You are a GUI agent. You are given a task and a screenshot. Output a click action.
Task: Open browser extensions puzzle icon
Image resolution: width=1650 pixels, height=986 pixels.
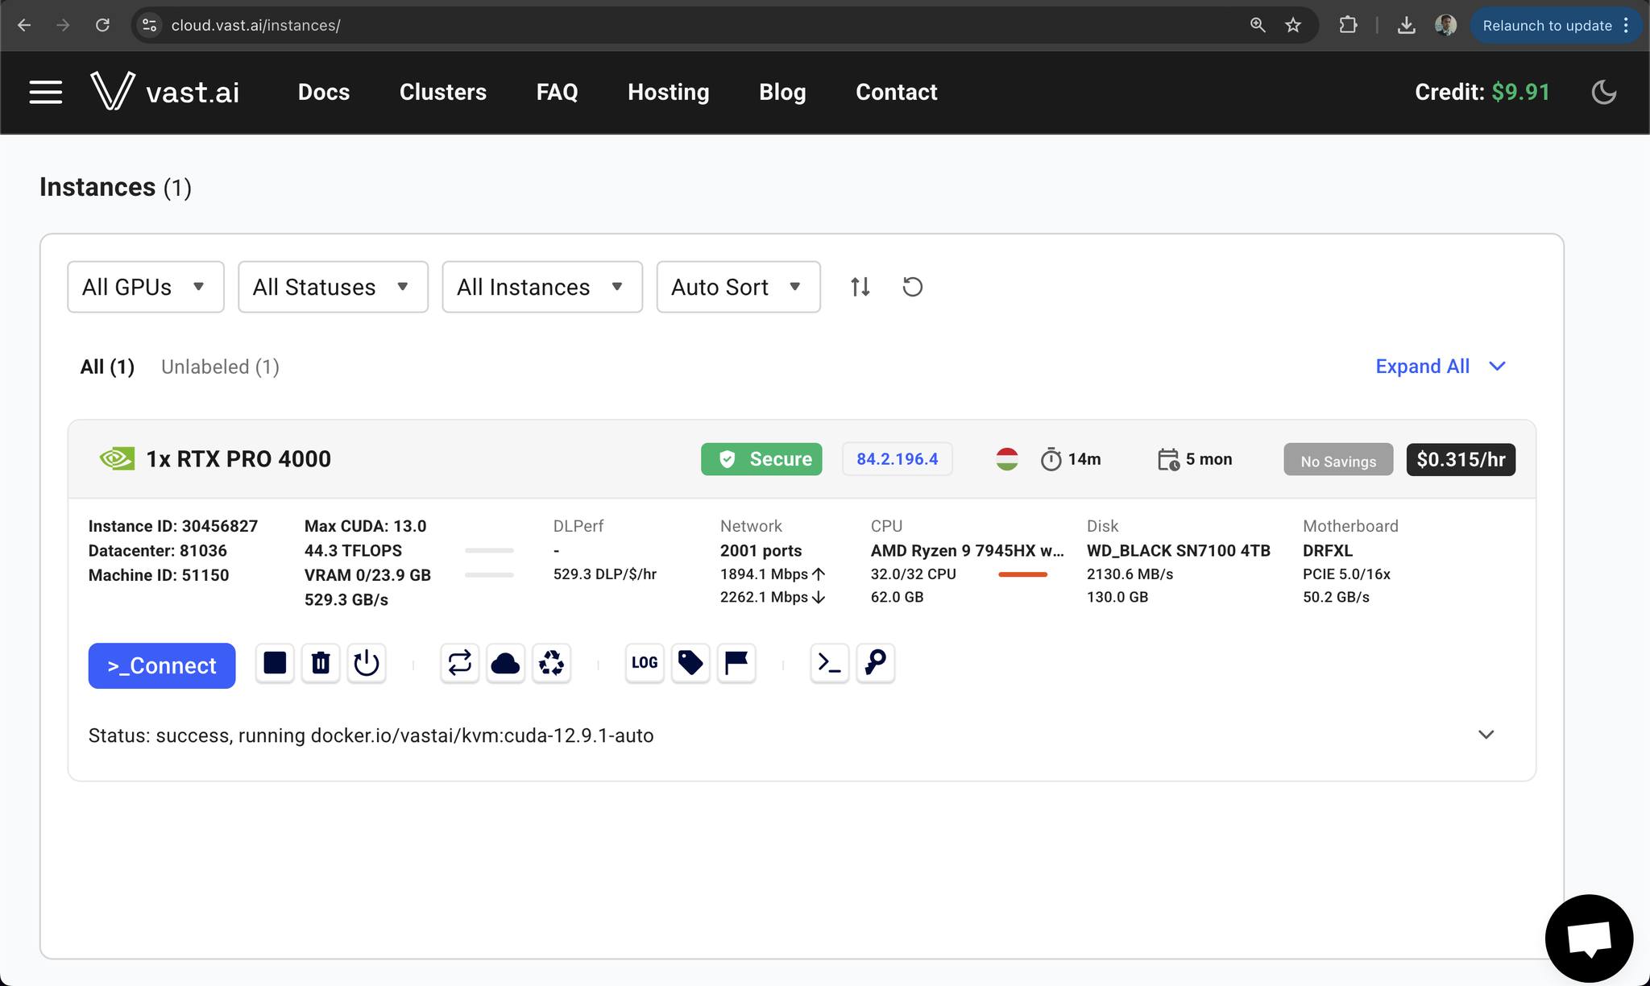(x=1348, y=25)
